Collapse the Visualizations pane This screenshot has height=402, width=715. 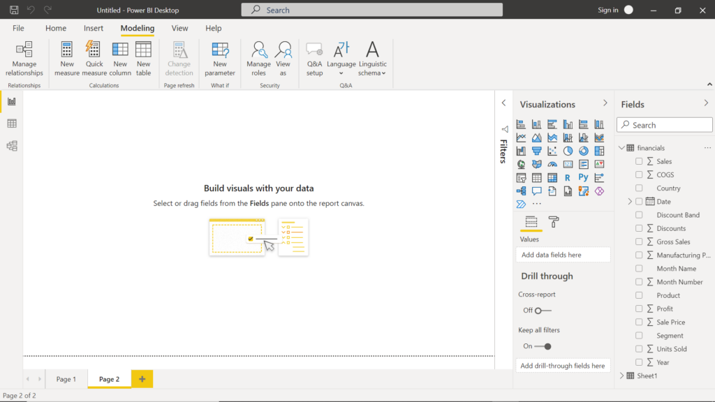(605, 102)
